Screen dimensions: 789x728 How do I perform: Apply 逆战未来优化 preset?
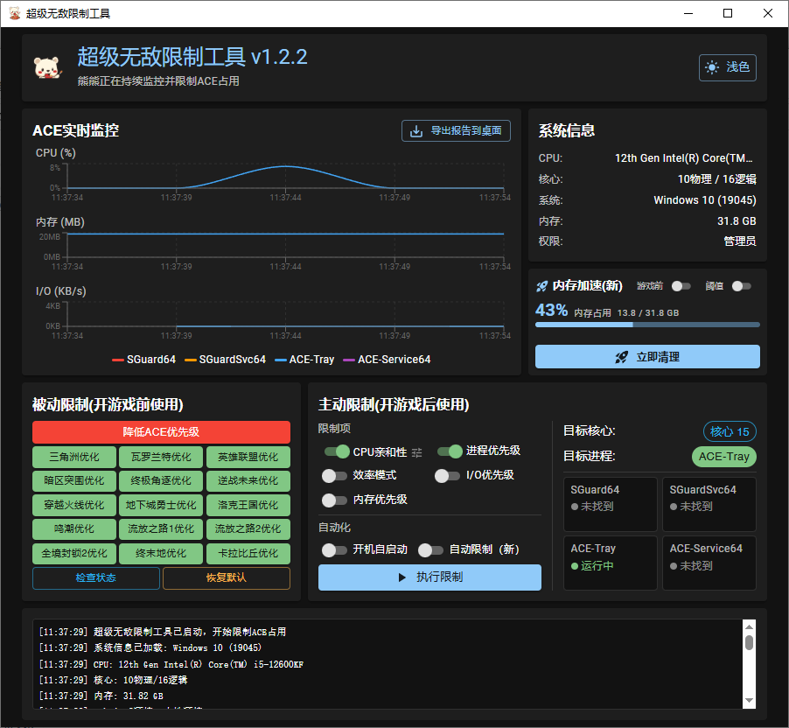248,481
